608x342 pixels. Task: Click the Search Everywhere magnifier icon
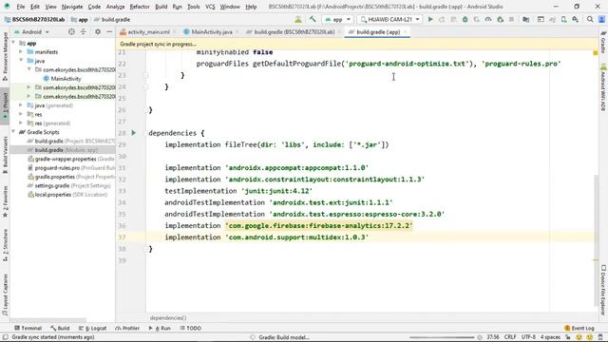click(590, 19)
